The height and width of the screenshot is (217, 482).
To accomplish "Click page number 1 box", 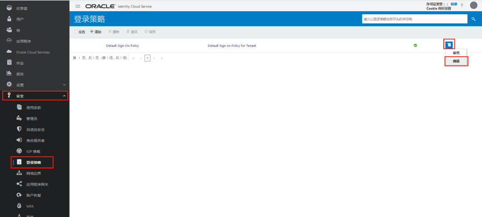I will pyautogui.click(x=148, y=58).
